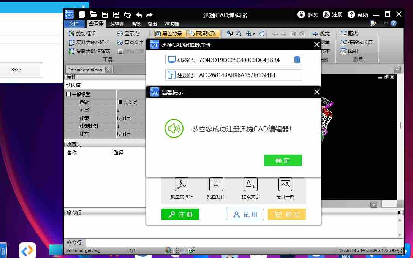Click the 注册码 registration code input field
The height and width of the screenshot is (258, 413).
233,75
